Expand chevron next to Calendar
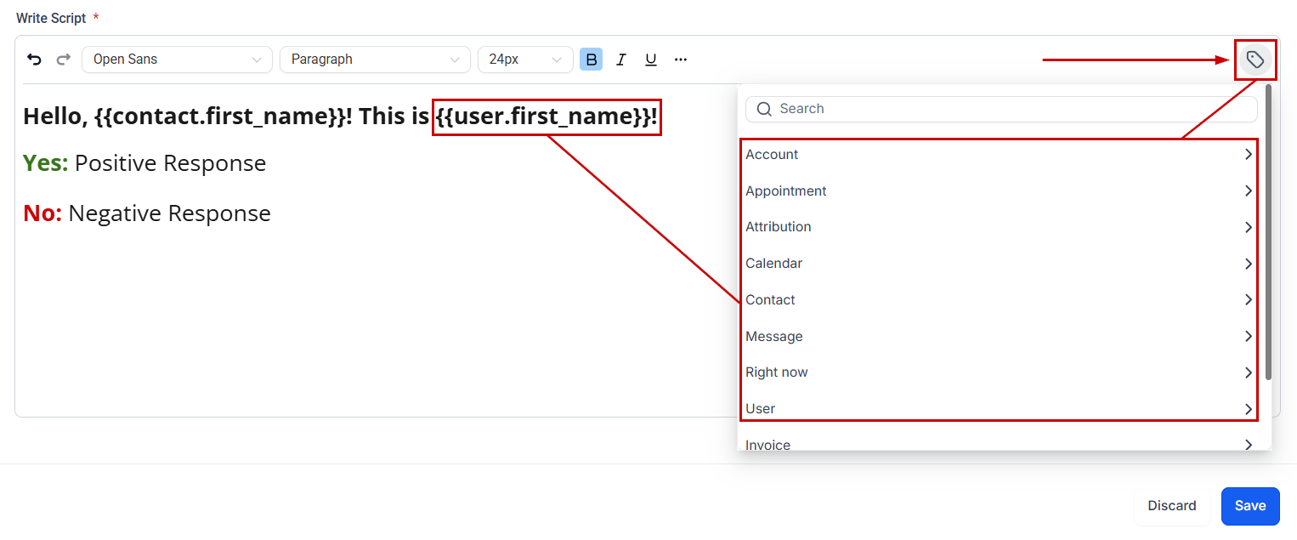The height and width of the screenshot is (540, 1297). (1249, 264)
